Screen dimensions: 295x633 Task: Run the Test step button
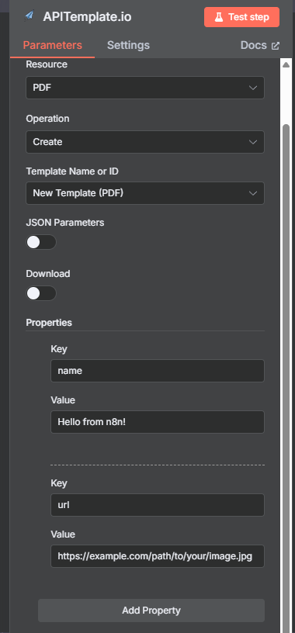[241, 17]
